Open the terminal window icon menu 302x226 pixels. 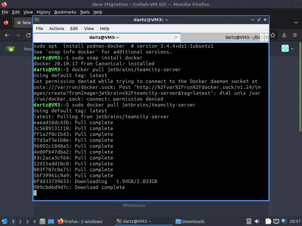(x=37, y=20)
